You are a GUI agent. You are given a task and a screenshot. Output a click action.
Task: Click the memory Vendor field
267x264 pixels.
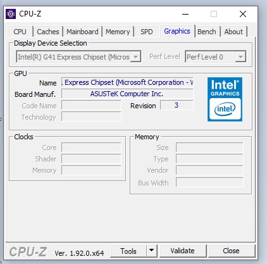209,170
